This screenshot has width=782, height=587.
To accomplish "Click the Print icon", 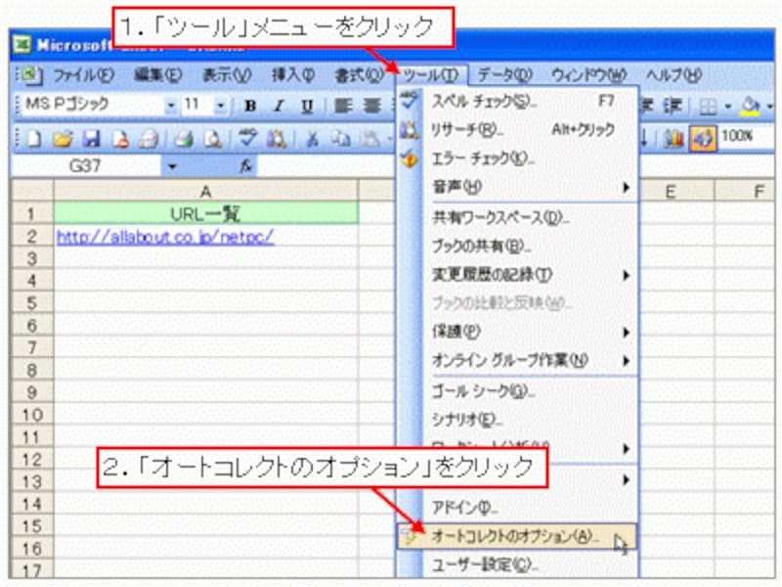I will coord(184,139).
